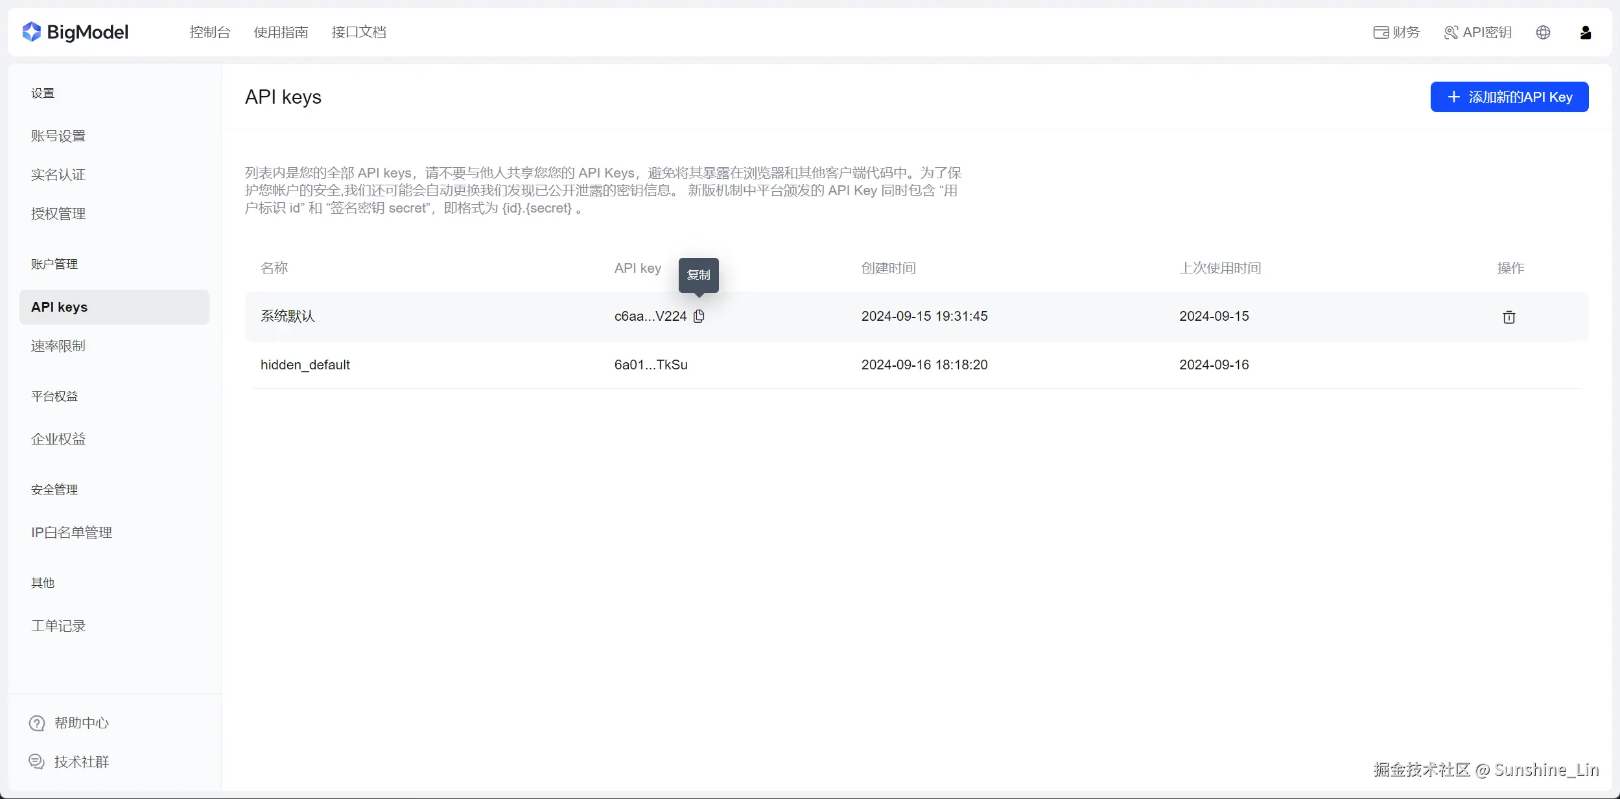Open the user profile icon
Viewport: 1620px width, 799px height.
[1585, 32]
